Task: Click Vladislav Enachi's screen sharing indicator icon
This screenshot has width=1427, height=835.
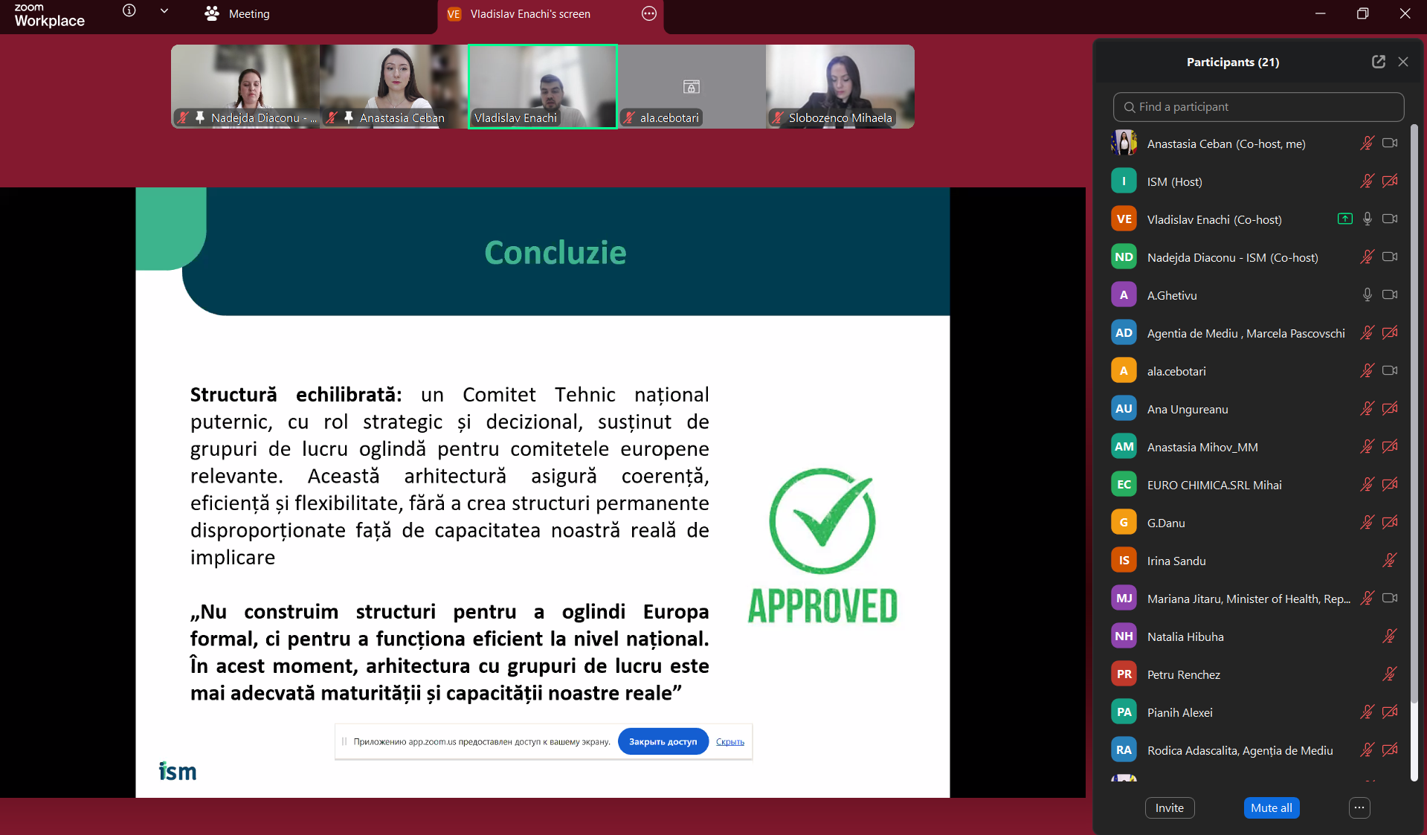Action: [1345, 219]
